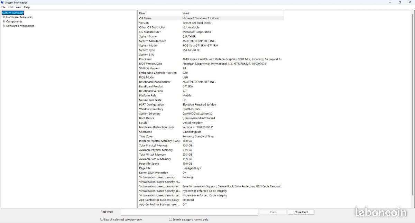
Task: Click the App Control policy value Enforced
Action: 188,200
